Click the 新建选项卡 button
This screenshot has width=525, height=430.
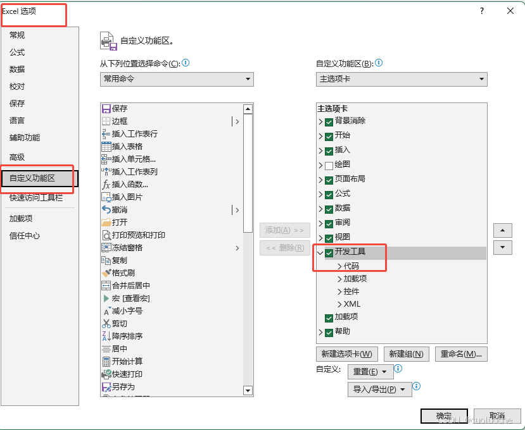coord(347,354)
